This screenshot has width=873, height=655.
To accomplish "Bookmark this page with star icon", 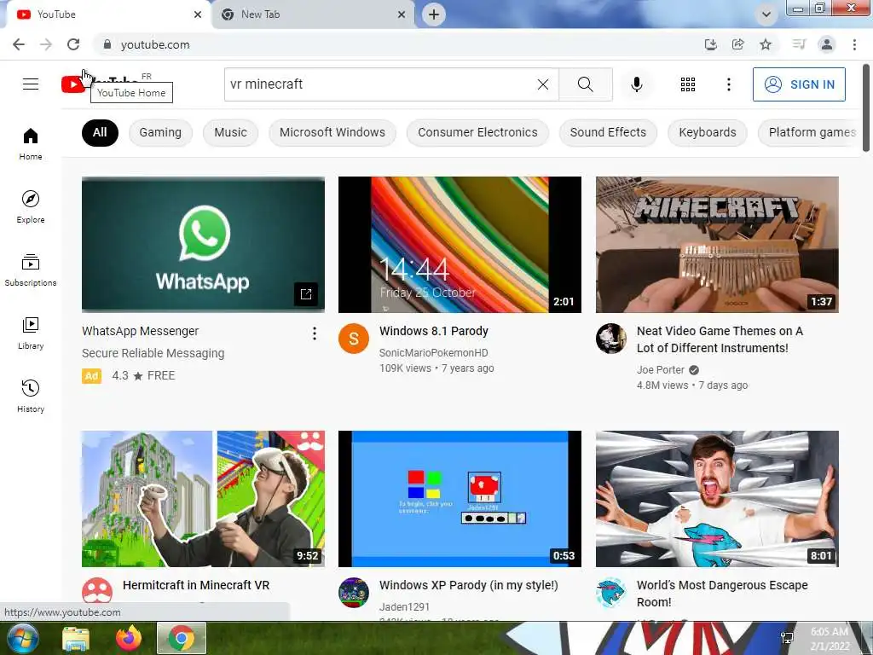I will 766,44.
